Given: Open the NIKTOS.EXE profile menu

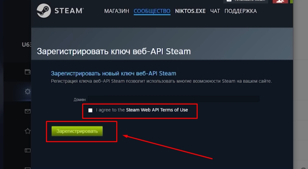Looking at the screenshot, I should [x=190, y=11].
